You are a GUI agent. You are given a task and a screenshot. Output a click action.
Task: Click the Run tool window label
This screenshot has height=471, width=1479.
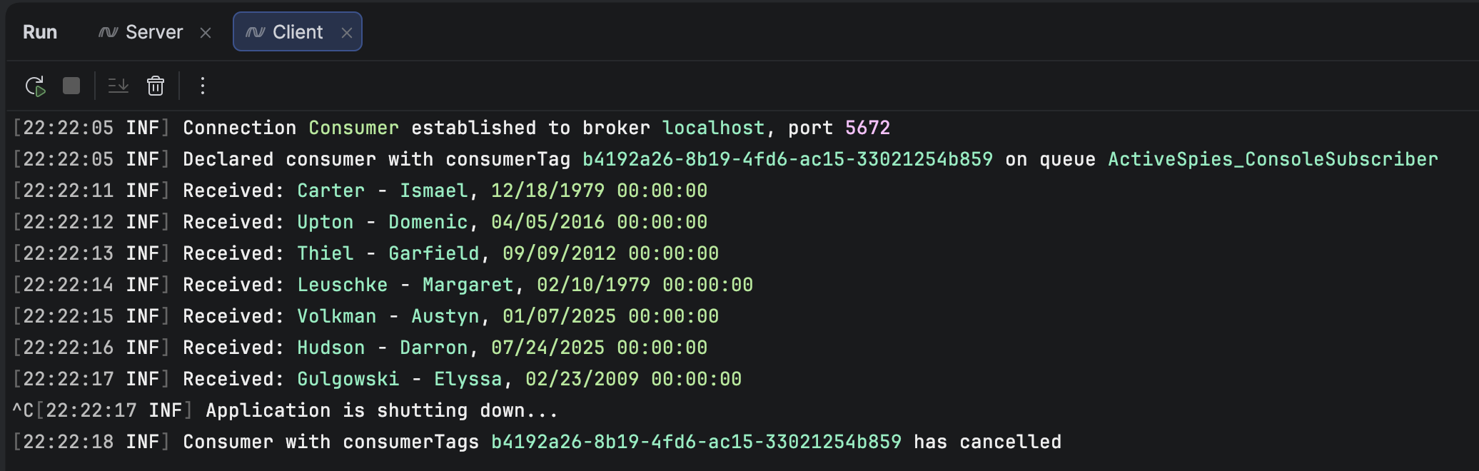[40, 32]
